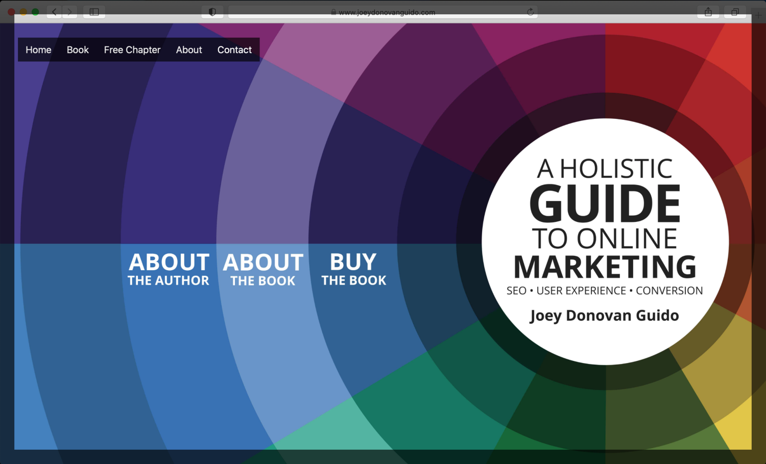Reload the page using the refresh icon
766x464 pixels.
click(x=530, y=12)
